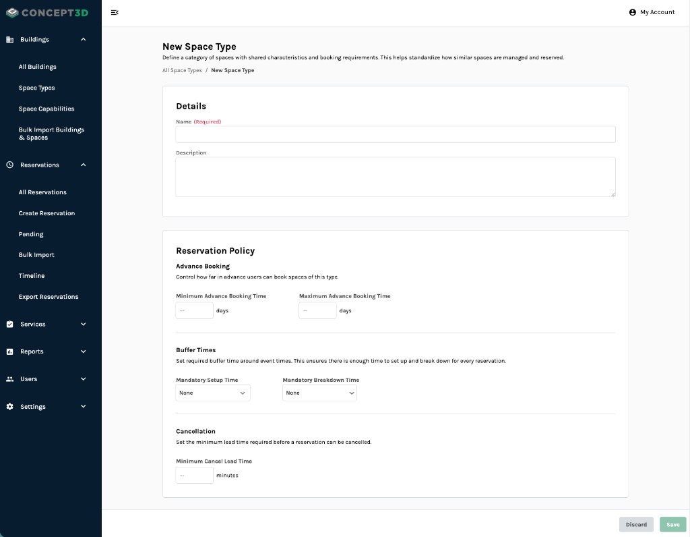Expand the Users section chevron
The height and width of the screenshot is (537, 690).
(83, 379)
